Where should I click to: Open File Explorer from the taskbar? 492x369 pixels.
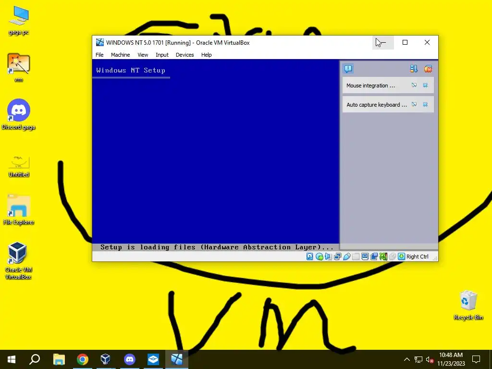tap(59, 359)
